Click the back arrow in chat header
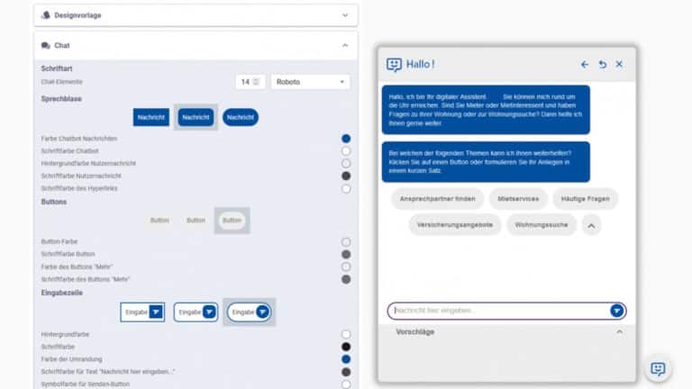 (584, 65)
